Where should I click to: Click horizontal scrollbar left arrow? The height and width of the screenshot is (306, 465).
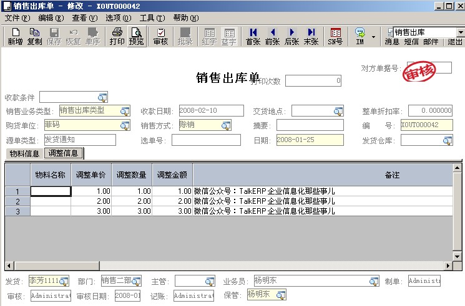click(9, 265)
